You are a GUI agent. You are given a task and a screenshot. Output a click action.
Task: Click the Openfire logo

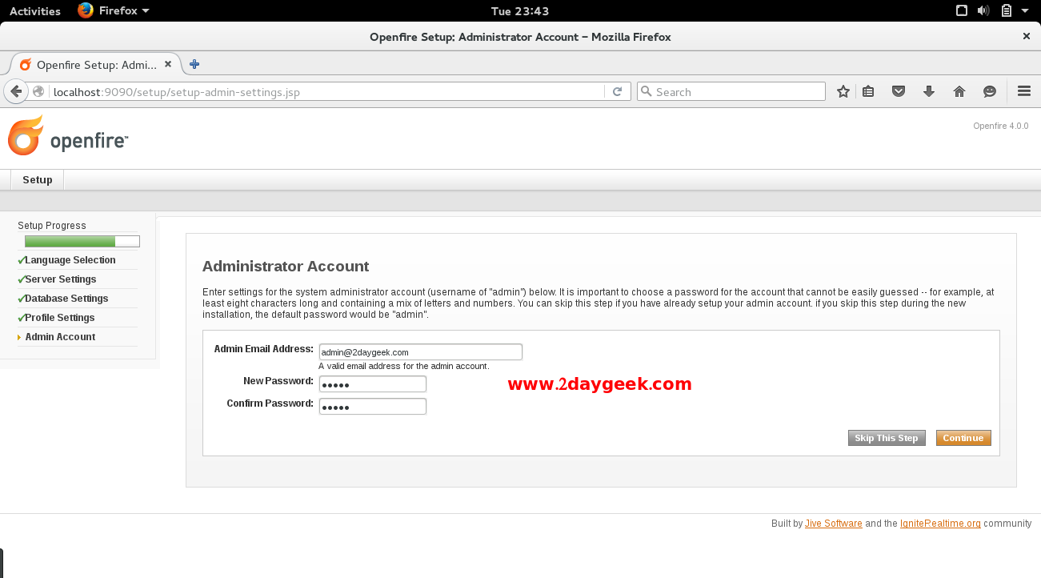point(68,135)
